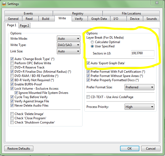This screenshot has height=156, width=165.
Task: Open the Prefer Format Size dropdown
Action: [x=139, y=87]
